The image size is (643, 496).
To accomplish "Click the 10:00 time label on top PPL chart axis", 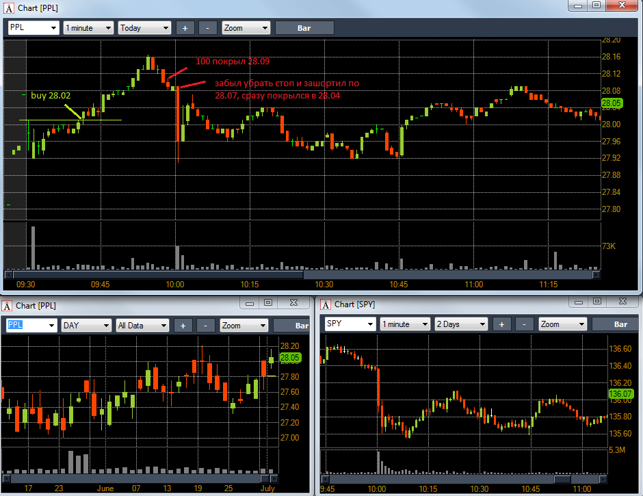I will pyautogui.click(x=175, y=285).
